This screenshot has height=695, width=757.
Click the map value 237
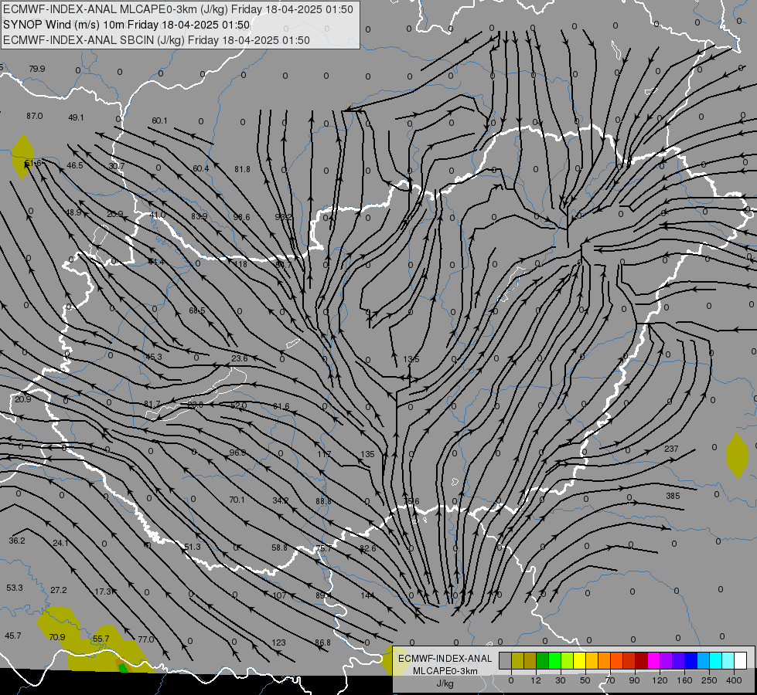pos(671,449)
